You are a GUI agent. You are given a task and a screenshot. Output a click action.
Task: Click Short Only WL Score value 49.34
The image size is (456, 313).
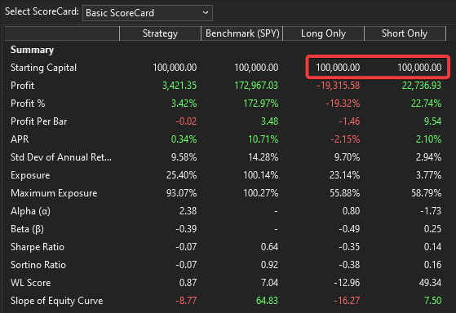[x=431, y=283]
